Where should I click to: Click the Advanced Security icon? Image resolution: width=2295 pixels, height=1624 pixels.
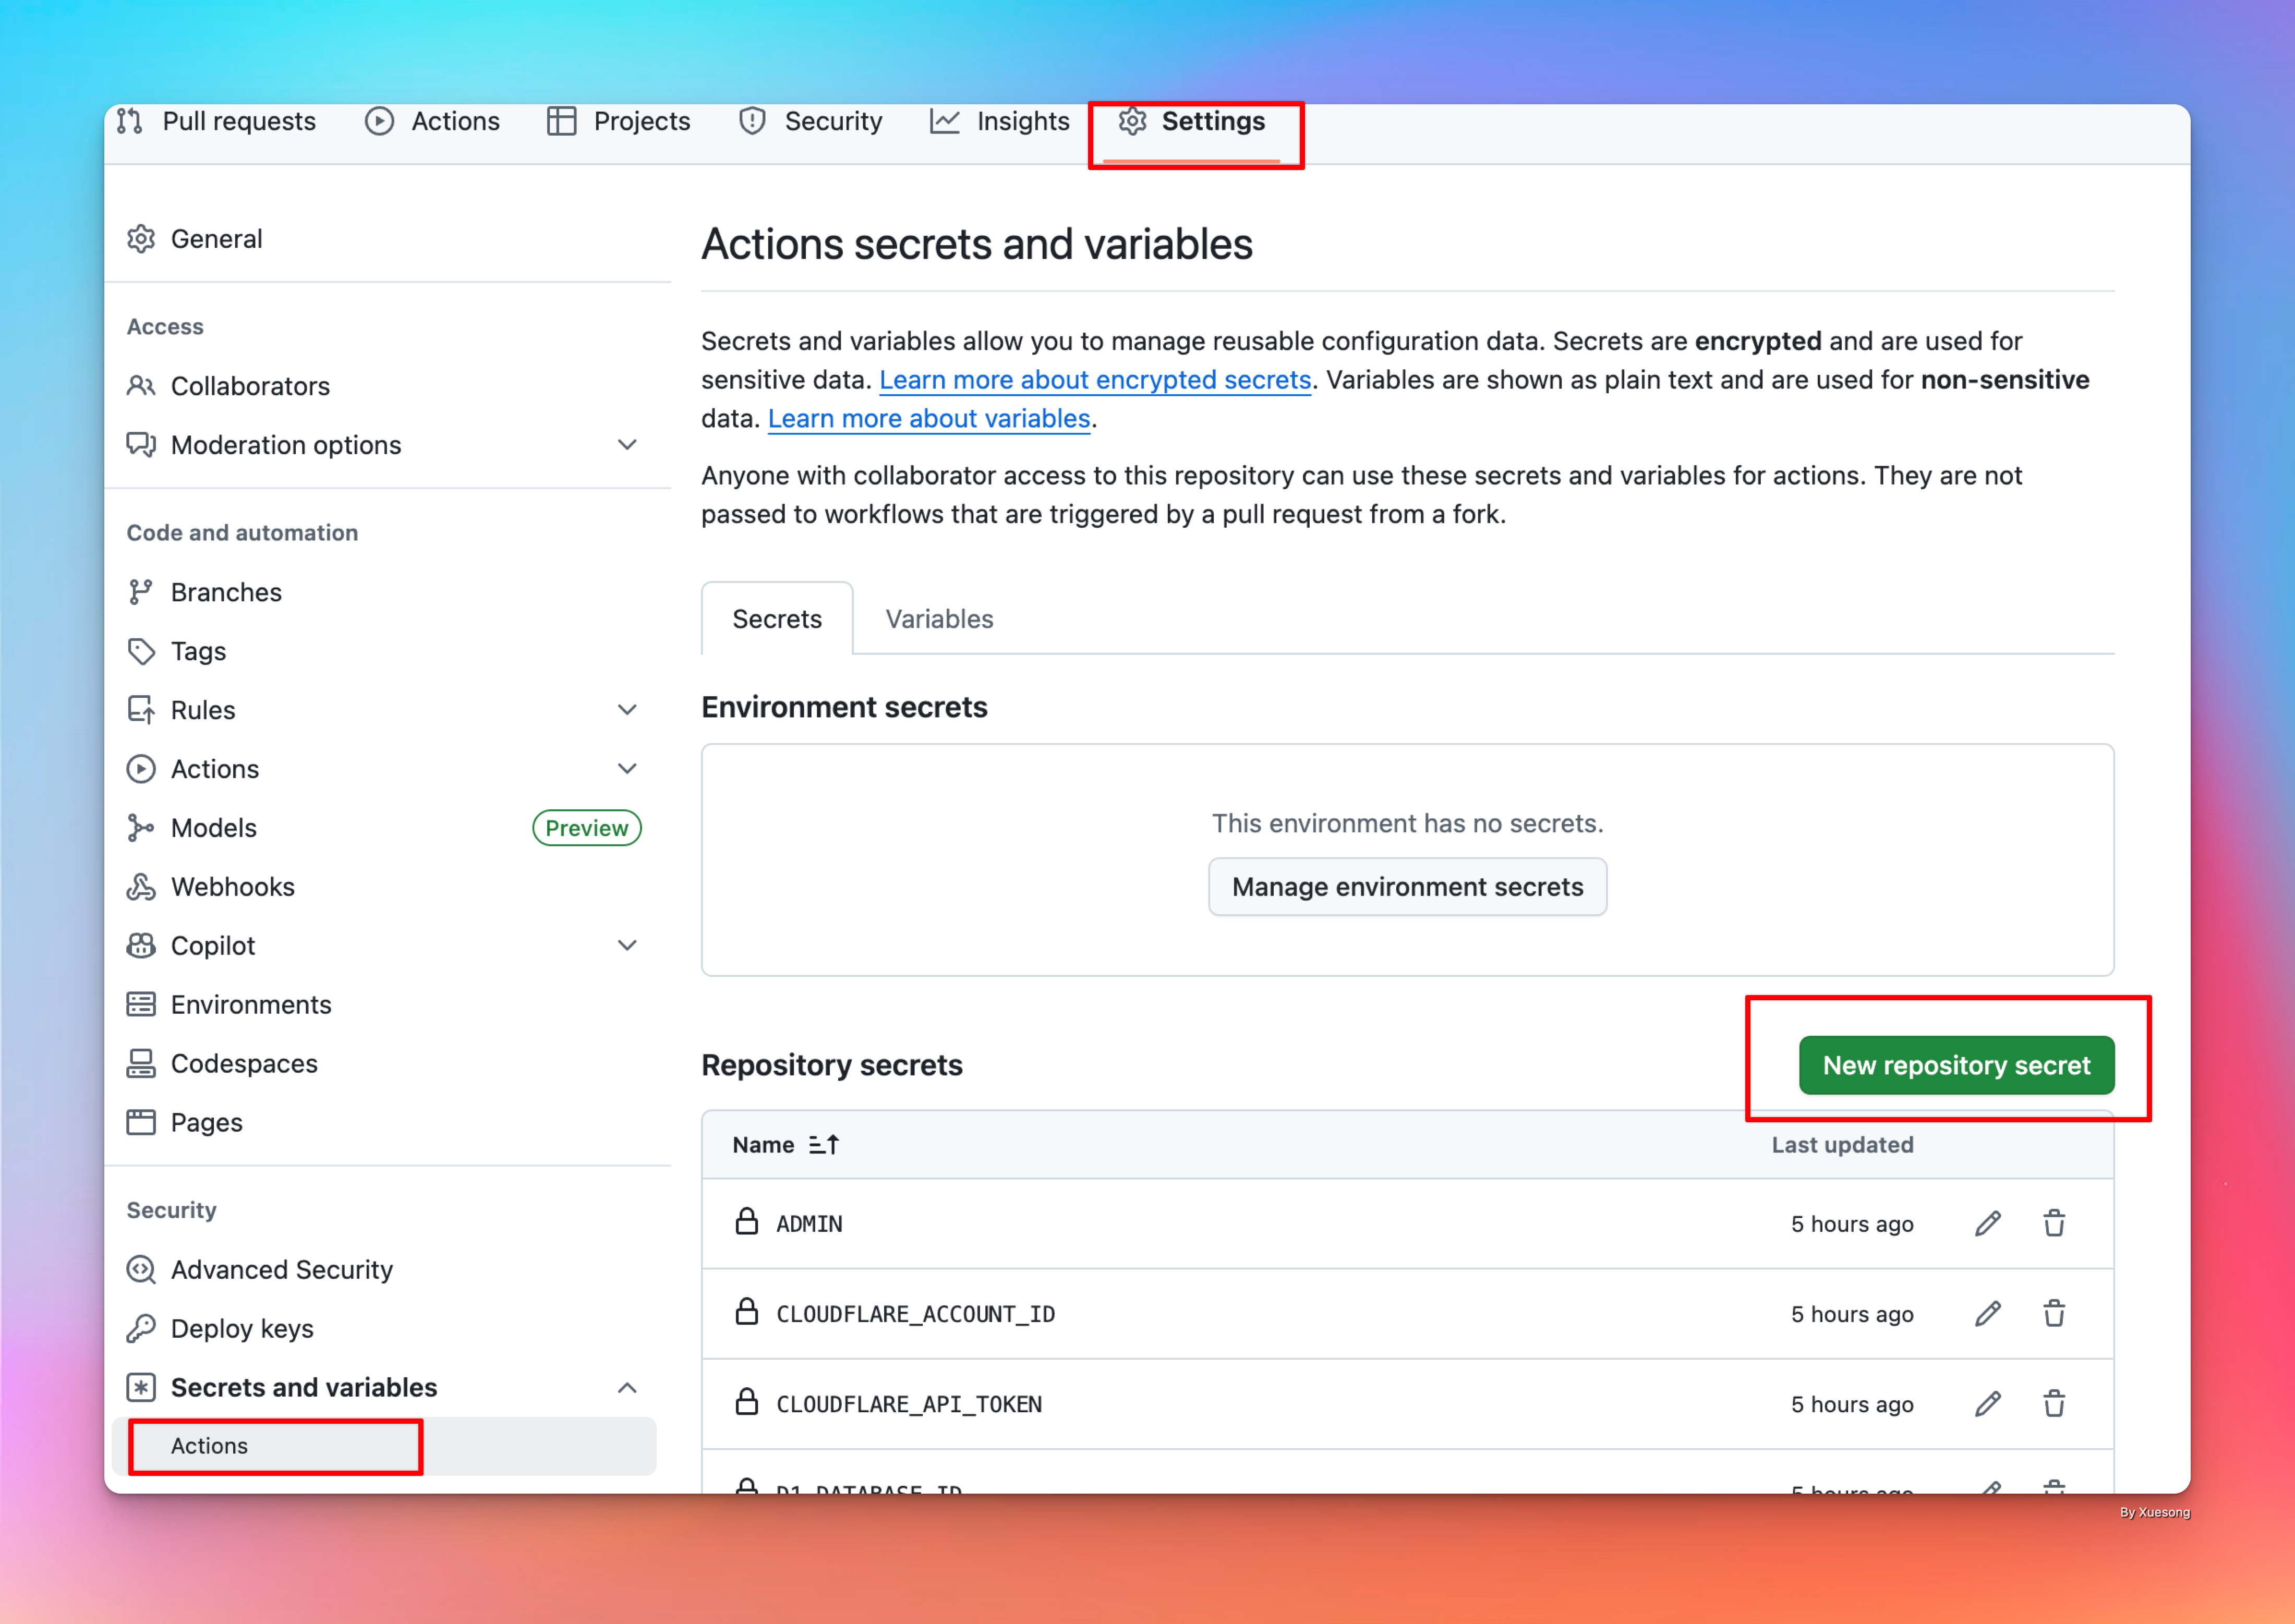(141, 1270)
